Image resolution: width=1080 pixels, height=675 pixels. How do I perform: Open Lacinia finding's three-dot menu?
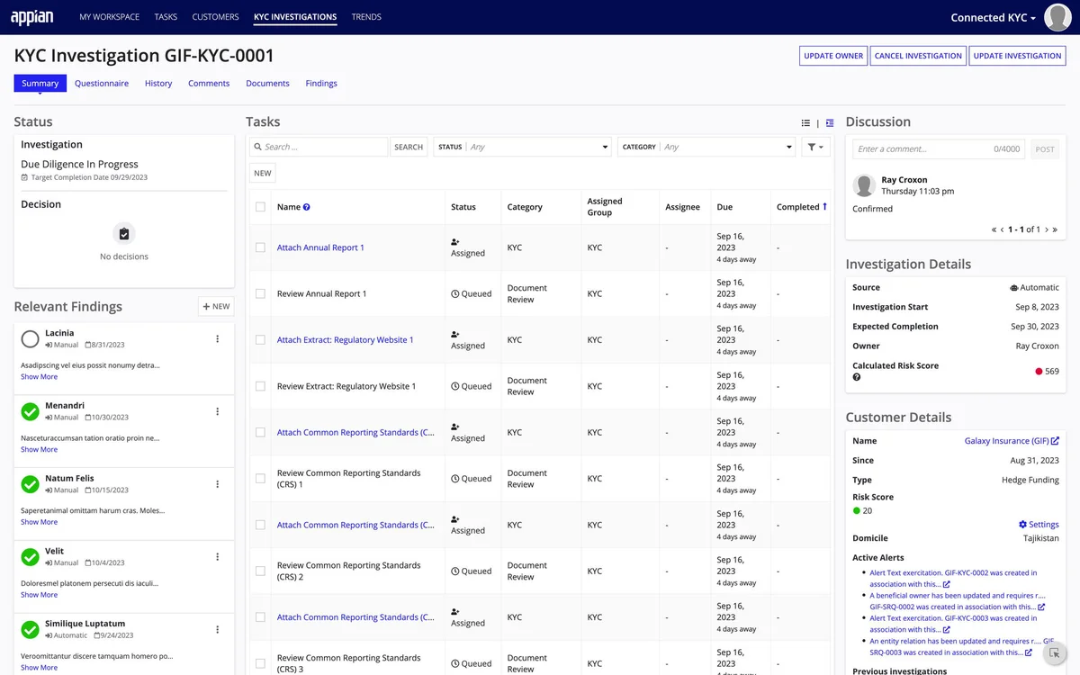(218, 338)
